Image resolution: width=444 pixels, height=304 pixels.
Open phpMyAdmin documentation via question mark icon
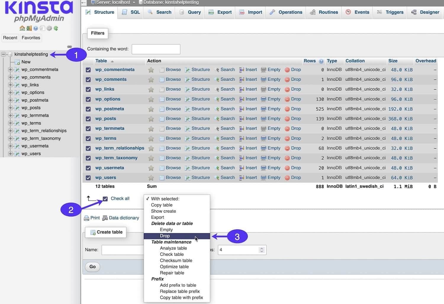pyautogui.click(x=36, y=28)
